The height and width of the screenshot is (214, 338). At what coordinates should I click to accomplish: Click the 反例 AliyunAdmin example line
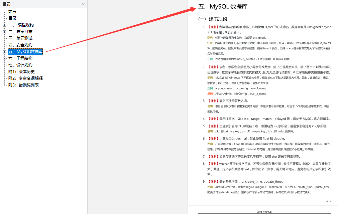point(237,94)
